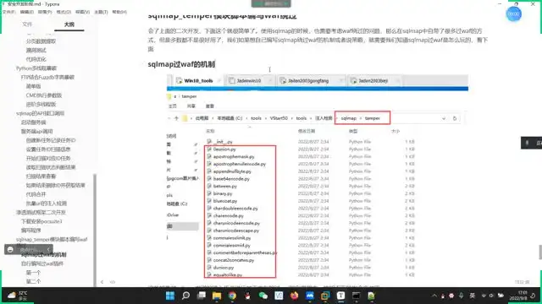Expand the dark side panel on right edge
542x304 pixels.
click(x=531, y=143)
